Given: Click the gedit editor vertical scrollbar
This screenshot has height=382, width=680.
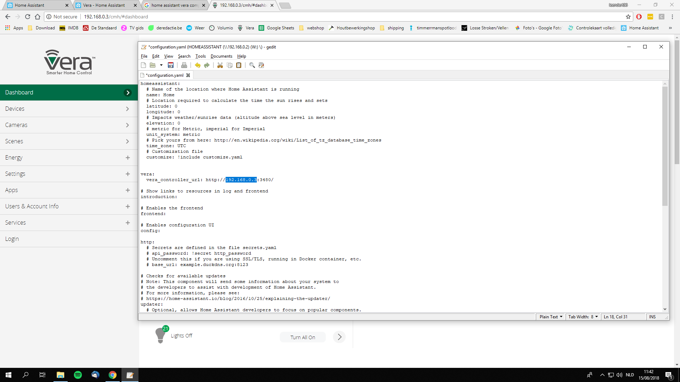Looking at the screenshot, I should pos(665,146).
